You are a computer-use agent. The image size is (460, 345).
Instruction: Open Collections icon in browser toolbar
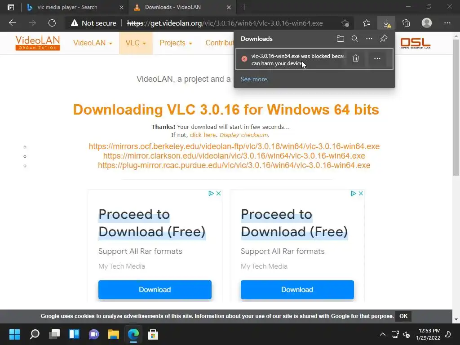(x=406, y=23)
